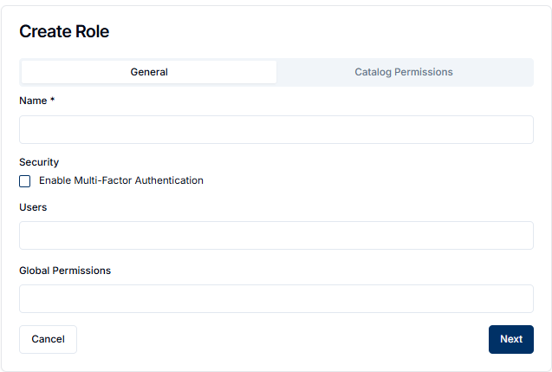Viewport: 552px width, 372px height.
Task: Open the Users selection dropdown
Action: click(x=276, y=235)
